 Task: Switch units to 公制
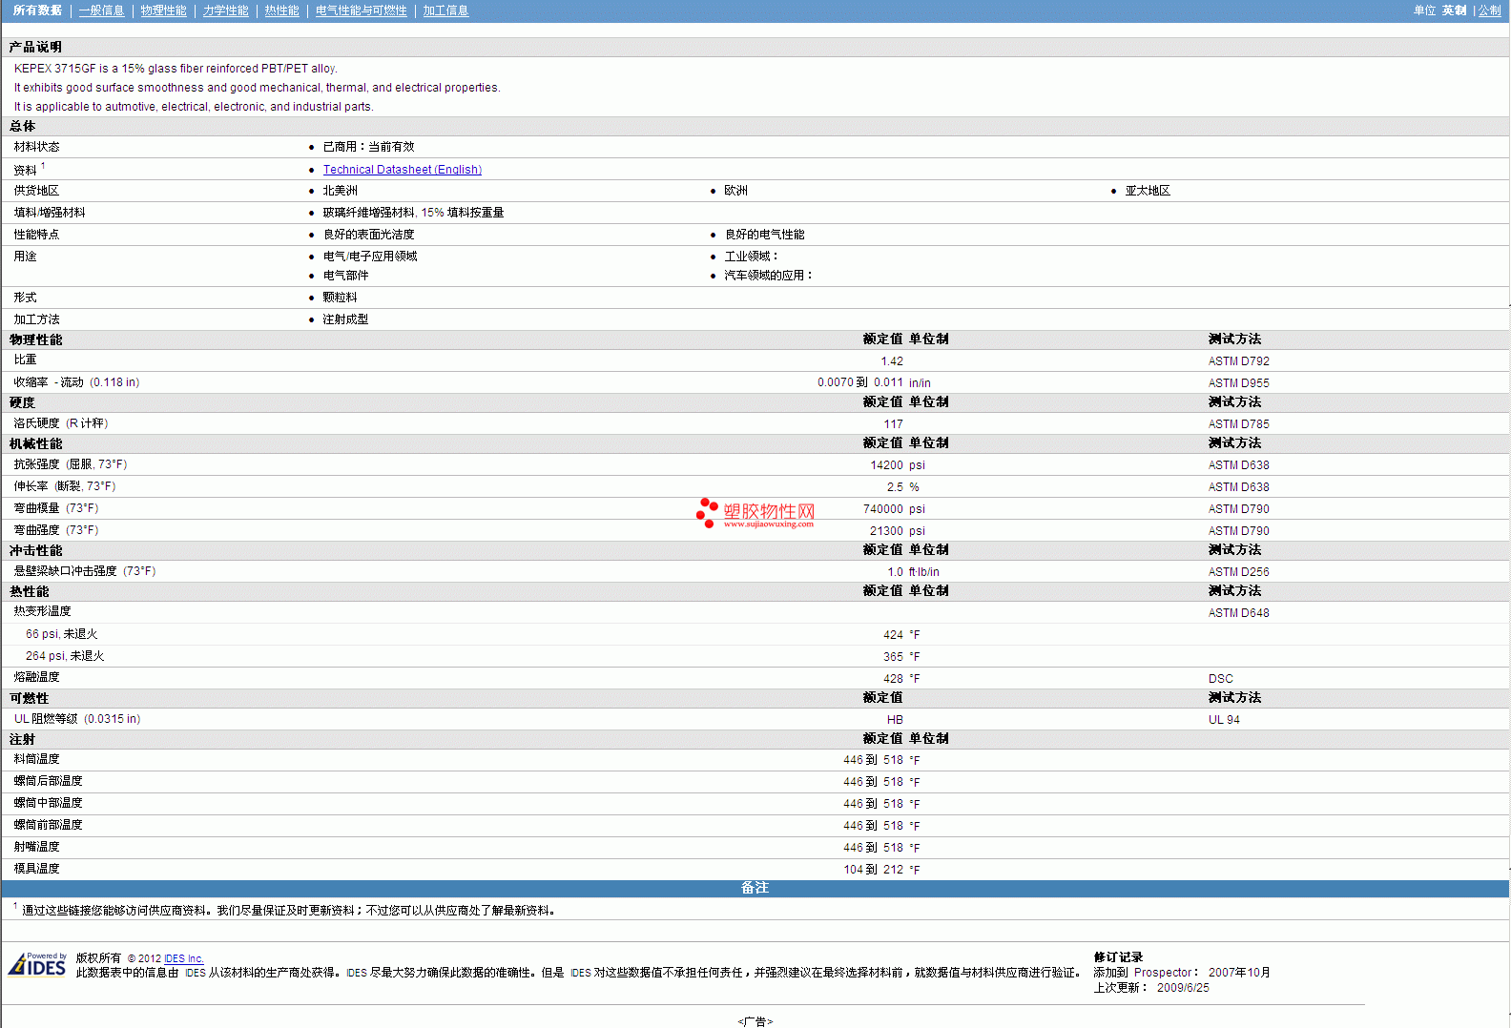click(x=1489, y=10)
